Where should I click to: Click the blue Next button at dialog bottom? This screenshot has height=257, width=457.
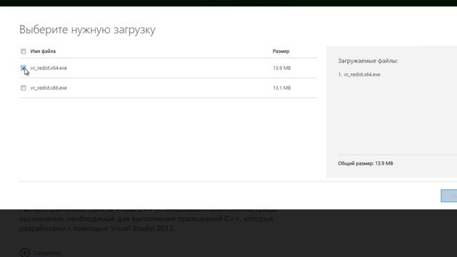tap(449, 196)
